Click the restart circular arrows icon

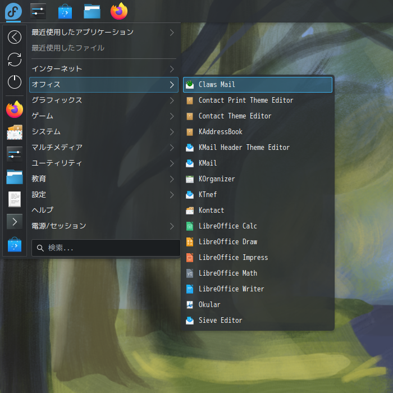coord(15,60)
